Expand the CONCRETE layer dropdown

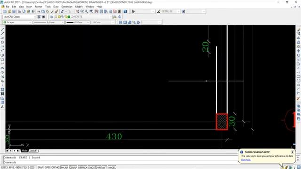point(83,17)
